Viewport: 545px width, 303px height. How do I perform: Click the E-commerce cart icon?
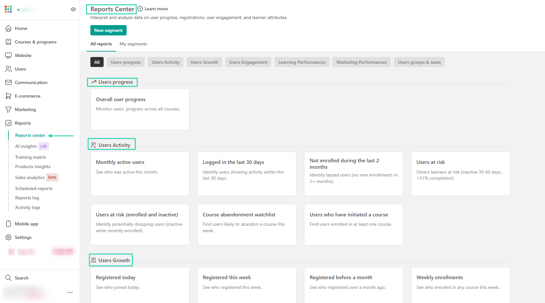[x=8, y=96]
